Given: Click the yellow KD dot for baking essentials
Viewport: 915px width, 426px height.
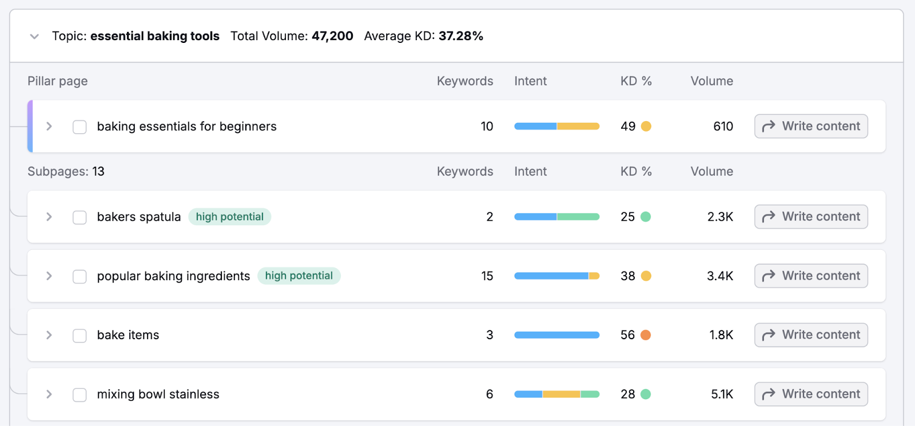Looking at the screenshot, I should [x=646, y=126].
